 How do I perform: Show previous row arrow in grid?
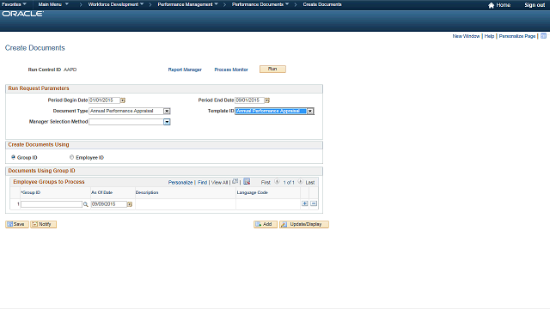tap(277, 182)
